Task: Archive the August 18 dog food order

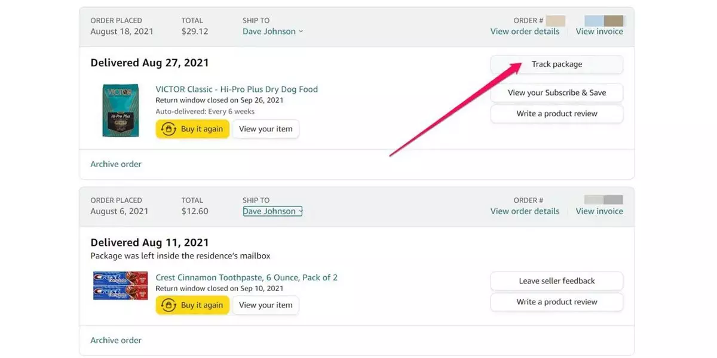Action: [x=115, y=163]
